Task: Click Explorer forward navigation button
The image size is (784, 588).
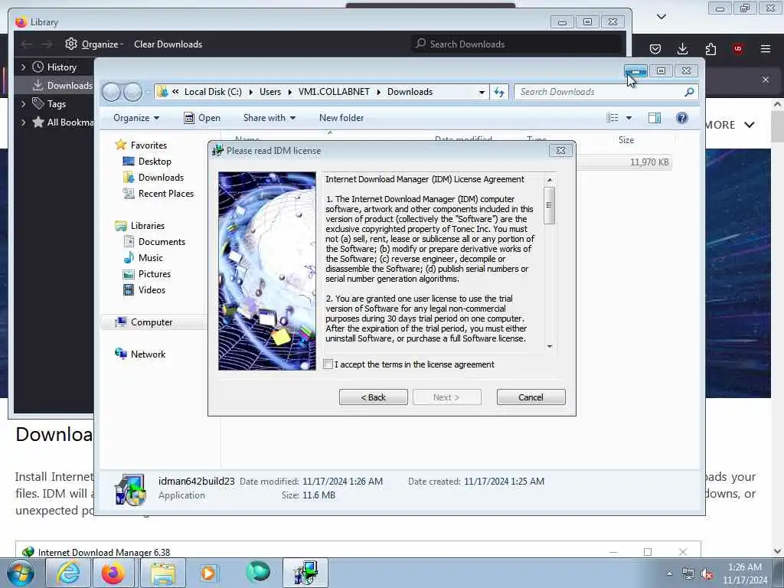Action: (x=132, y=92)
